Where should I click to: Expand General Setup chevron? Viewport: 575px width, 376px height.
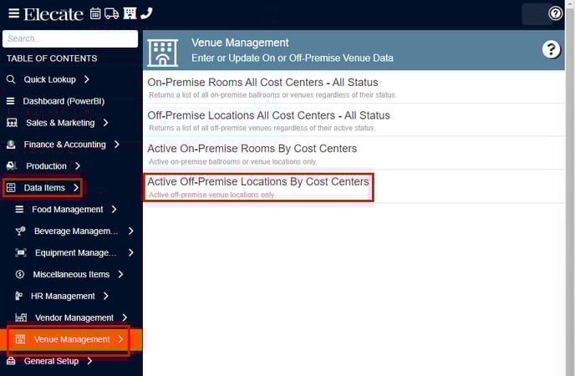point(89,361)
